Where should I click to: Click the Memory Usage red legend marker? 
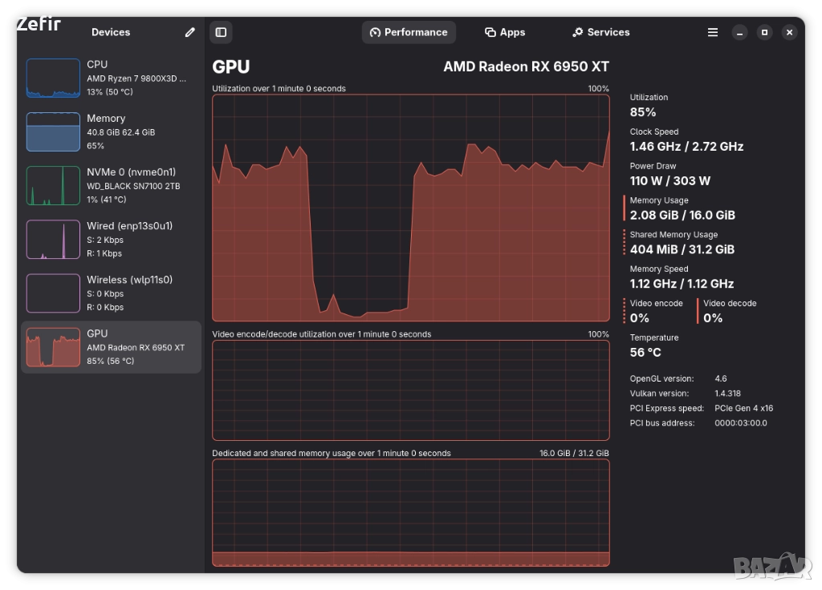pos(624,208)
